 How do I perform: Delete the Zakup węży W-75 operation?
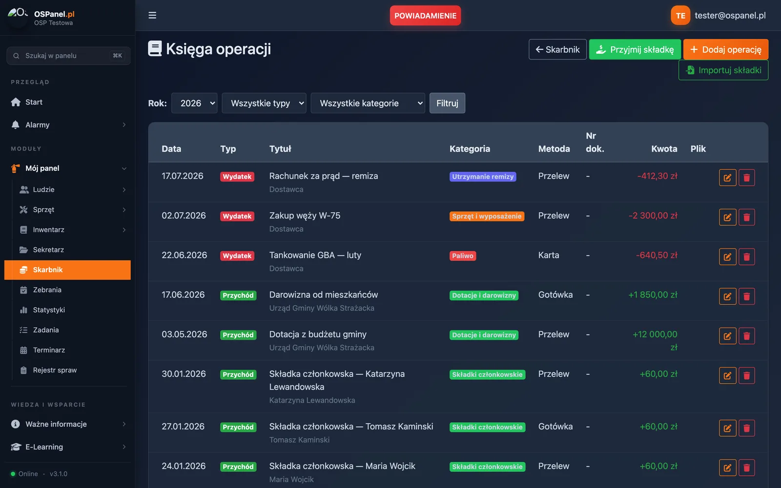746,217
